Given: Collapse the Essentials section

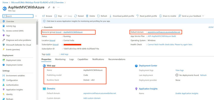Looking at the screenshot, I should [47, 27].
